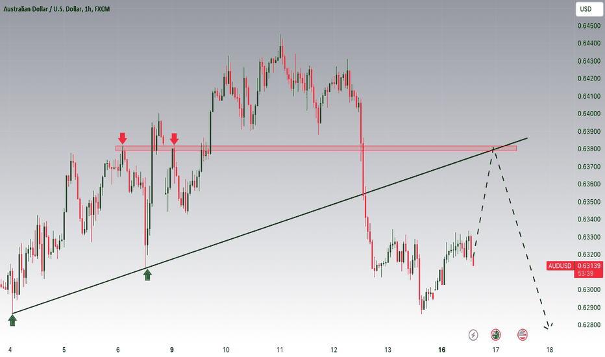Image resolution: width=605 pixels, height=357 pixels.
Task: Select the current price 0.63139 tag
Action: 589,265
